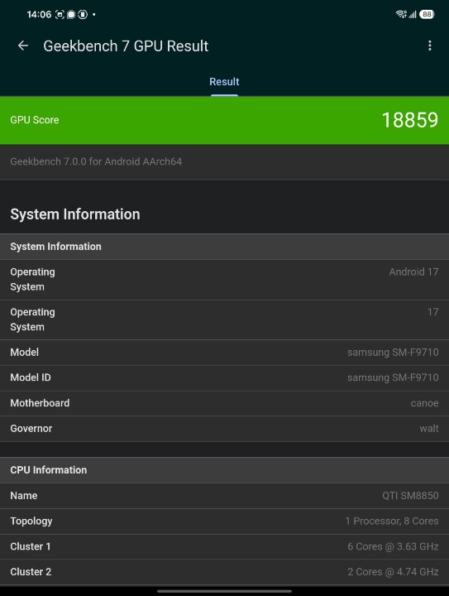The width and height of the screenshot is (449, 596).
Task: Tap the screenshot notification icon in status bar
Action: (x=60, y=14)
